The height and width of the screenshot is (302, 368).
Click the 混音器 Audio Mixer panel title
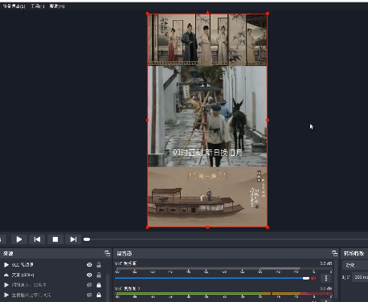(x=125, y=253)
